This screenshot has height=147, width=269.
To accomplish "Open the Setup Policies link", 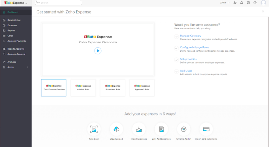I will pyautogui.click(x=188, y=59).
